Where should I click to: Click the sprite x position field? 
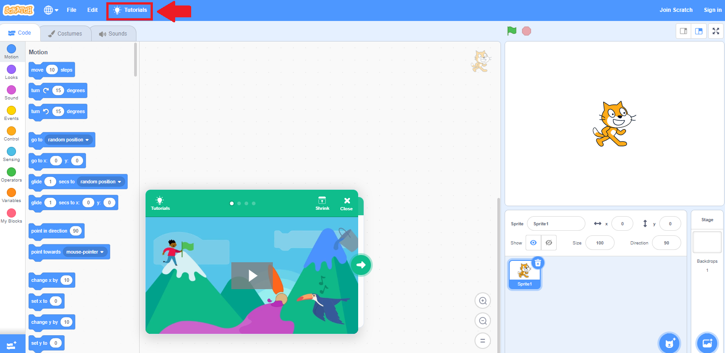click(622, 223)
